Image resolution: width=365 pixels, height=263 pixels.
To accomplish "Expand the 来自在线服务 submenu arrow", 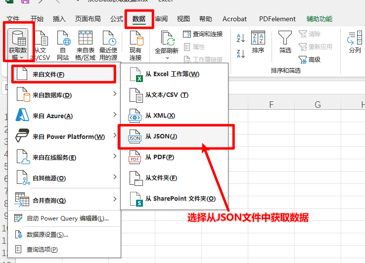I will pos(115,156).
